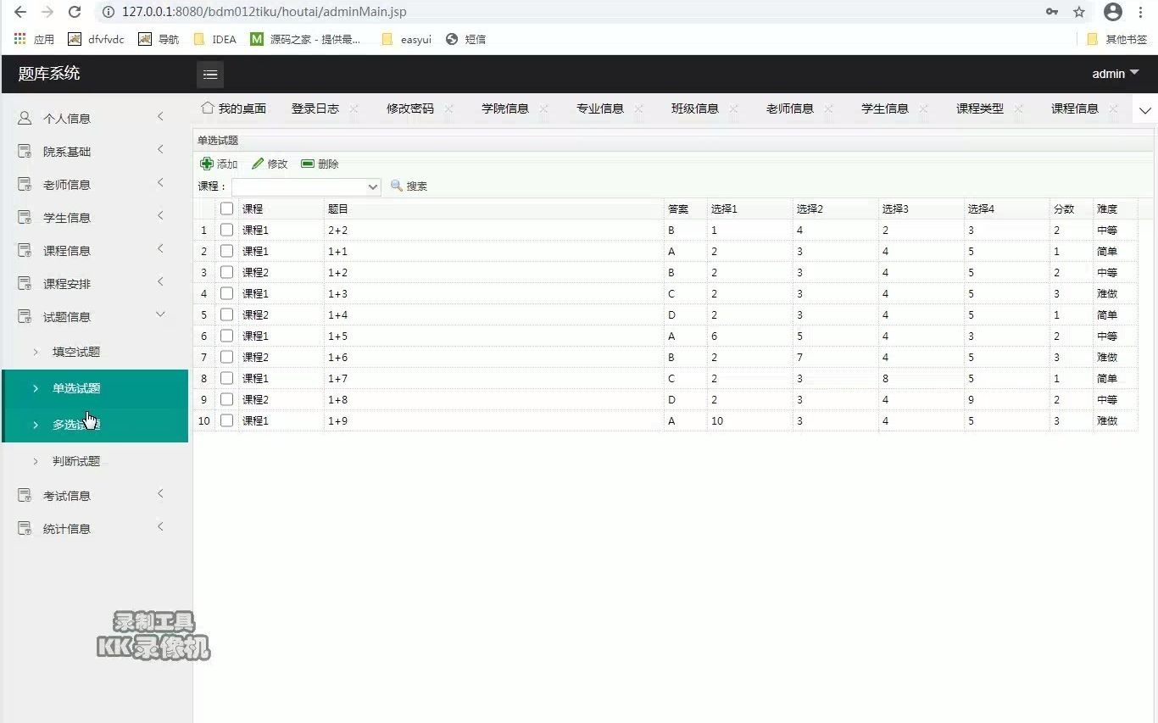The height and width of the screenshot is (723, 1158).
Task: Click the browser back arrow
Action: (x=20, y=12)
